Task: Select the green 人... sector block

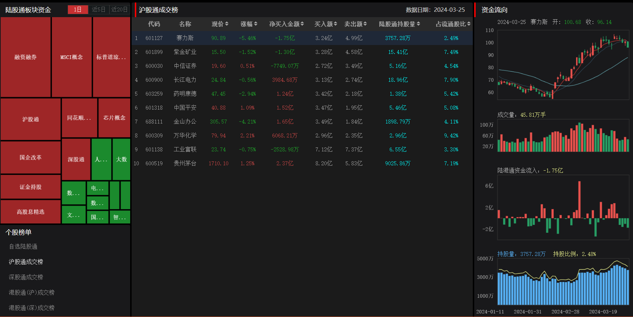Action: (102, 159)
